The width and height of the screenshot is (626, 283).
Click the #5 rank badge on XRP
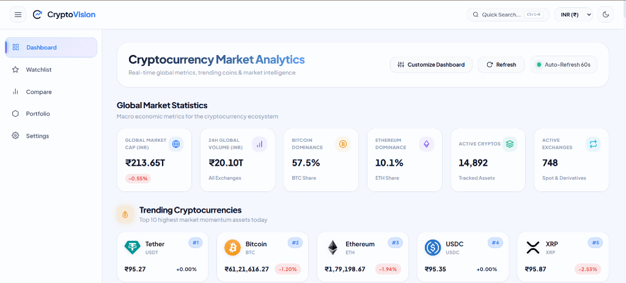point(595,242)
